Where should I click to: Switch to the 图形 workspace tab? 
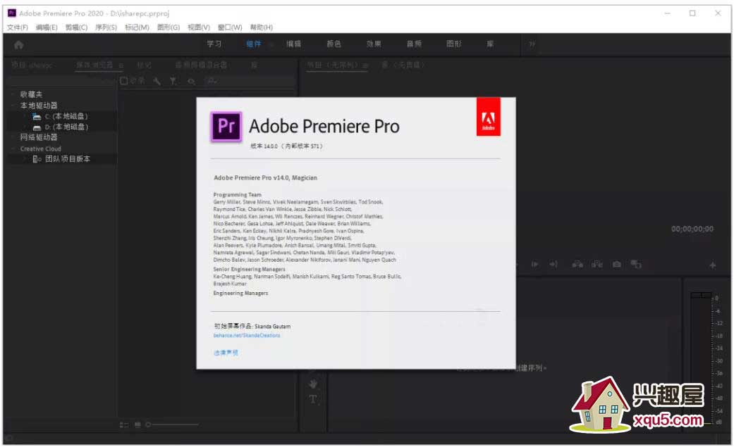(453, 44)
